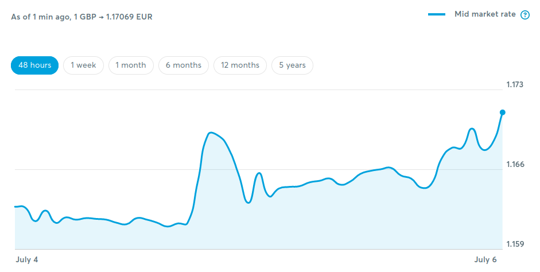Click the small arrow between GBP and EUR
The width and height of the screenshot is (540, 272).
[x=101, y=17]
